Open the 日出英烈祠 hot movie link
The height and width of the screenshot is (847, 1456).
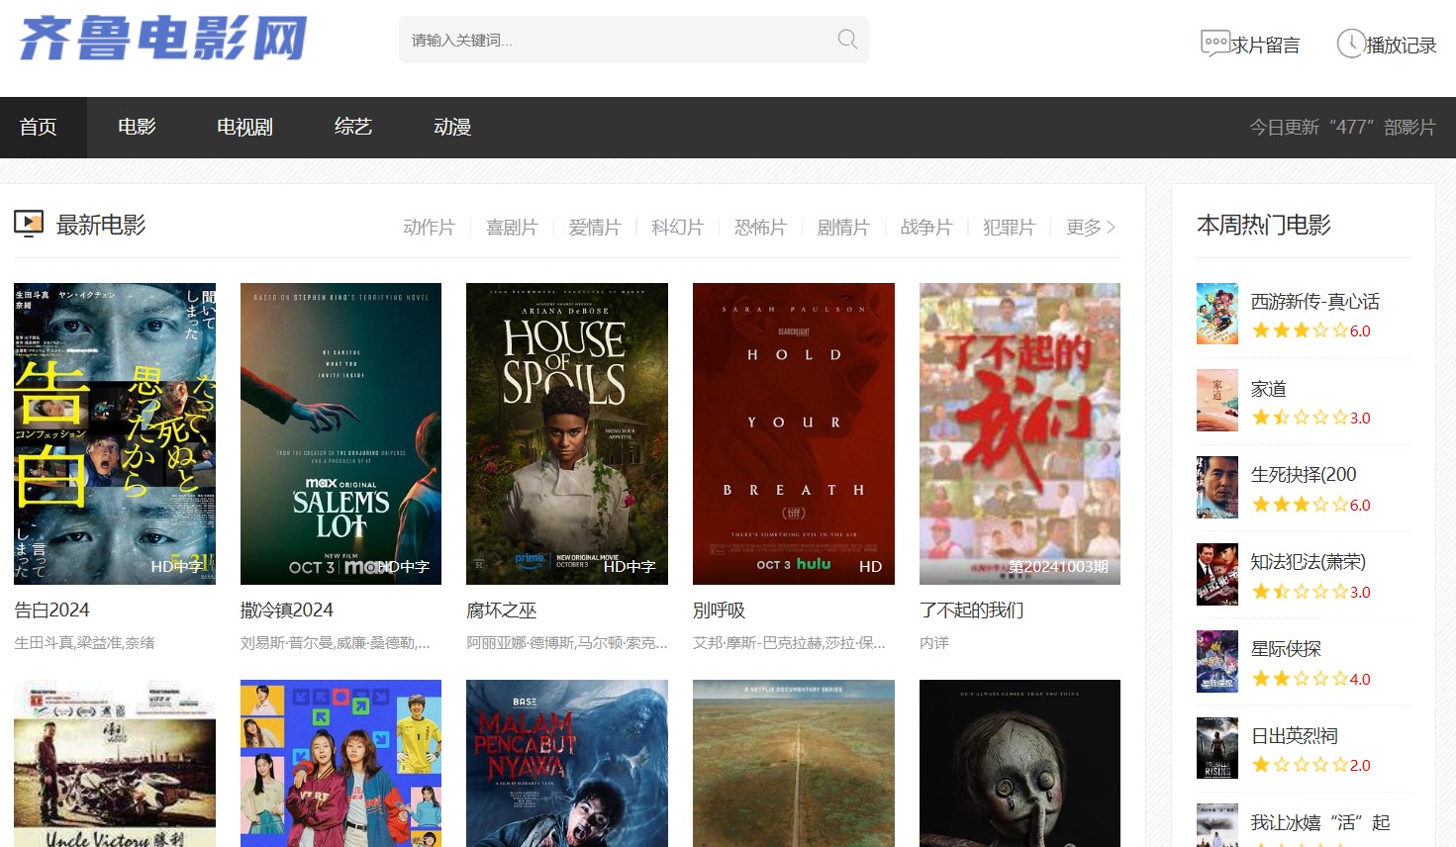coord(1295,736)
